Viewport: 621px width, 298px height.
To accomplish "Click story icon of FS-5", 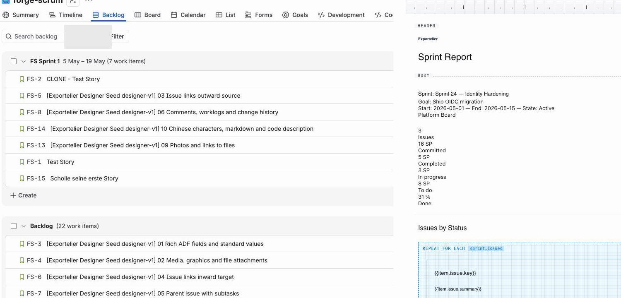I will (22, 96).
